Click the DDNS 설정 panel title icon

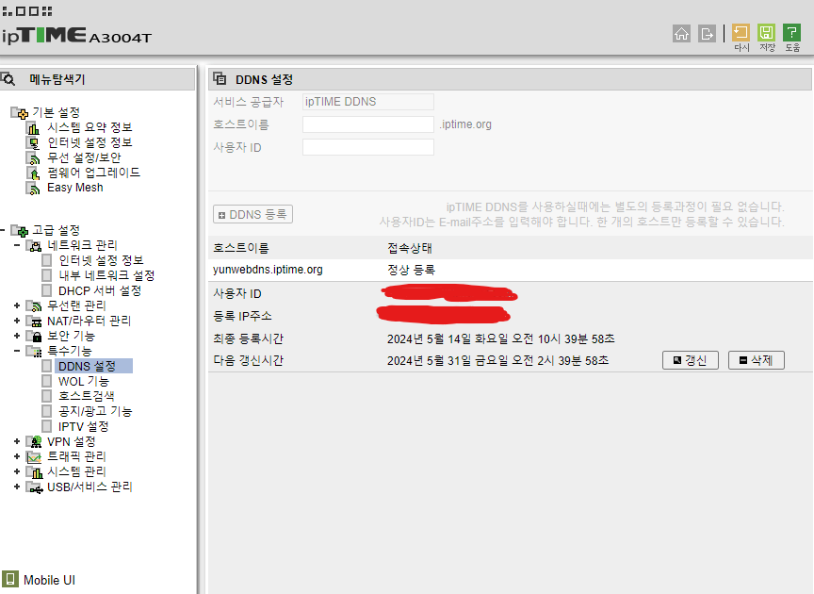(x=220, y=78)
